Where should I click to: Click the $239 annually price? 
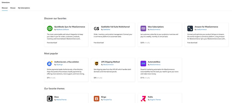pos(145,43)
